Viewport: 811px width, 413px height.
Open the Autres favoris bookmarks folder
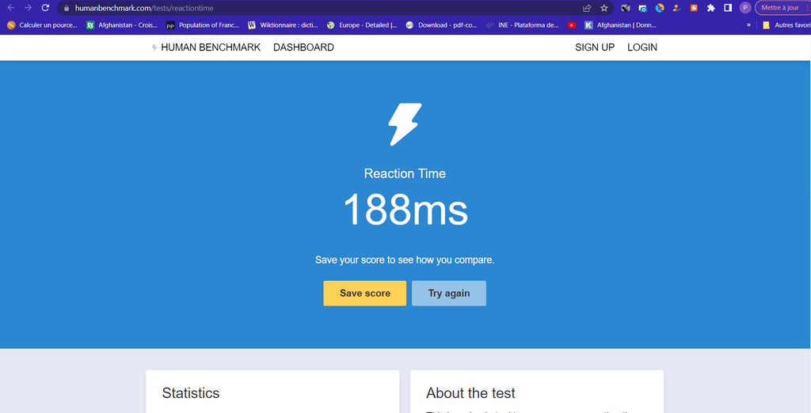(x=786, y=25)
